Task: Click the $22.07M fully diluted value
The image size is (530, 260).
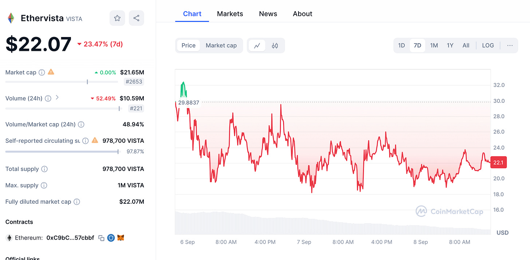Action: 132,202
